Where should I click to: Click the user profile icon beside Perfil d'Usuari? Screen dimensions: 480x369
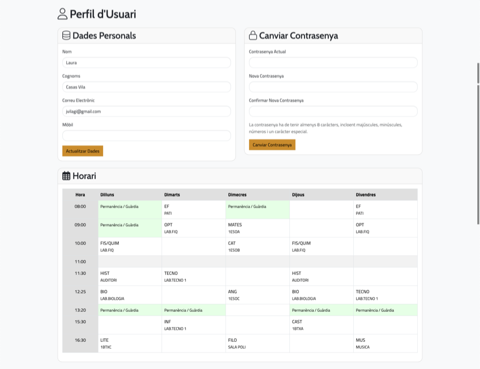62,14
